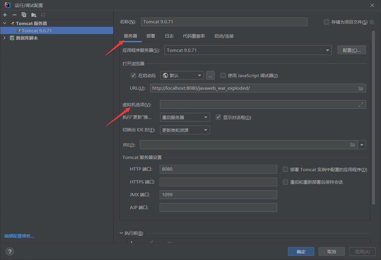Switch to the 启动/连接 tab
381x260 pixels.
[224, 36]
